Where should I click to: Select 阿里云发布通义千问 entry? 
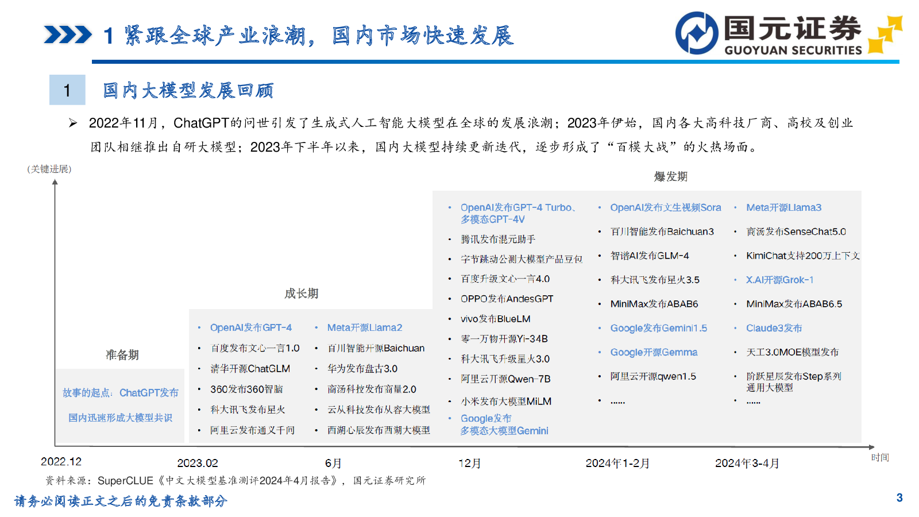pyautogui.click(x=252, y=430)
